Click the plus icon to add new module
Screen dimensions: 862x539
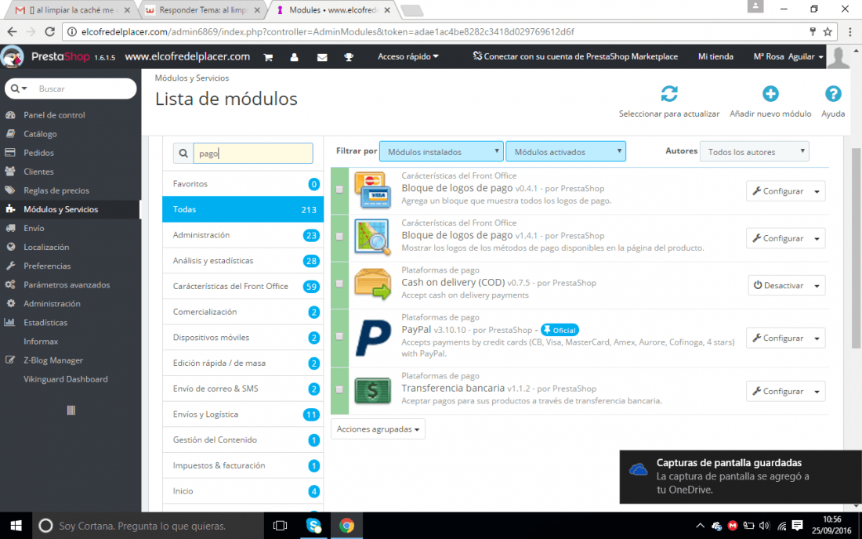[x=770, y=93]
